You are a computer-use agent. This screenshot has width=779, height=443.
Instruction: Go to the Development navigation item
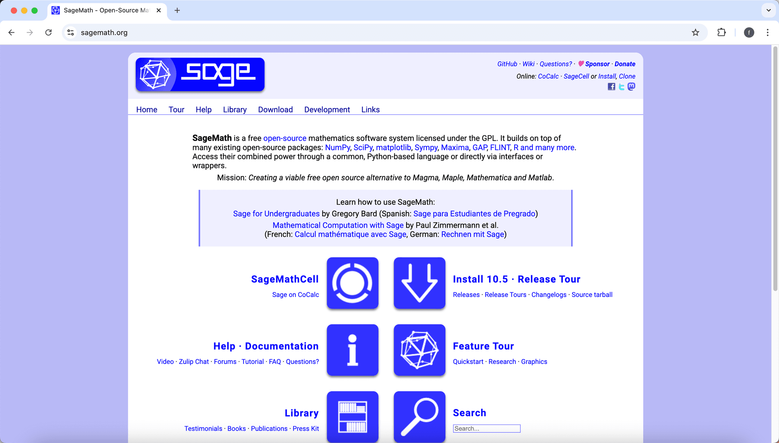(x=327, y=110)
